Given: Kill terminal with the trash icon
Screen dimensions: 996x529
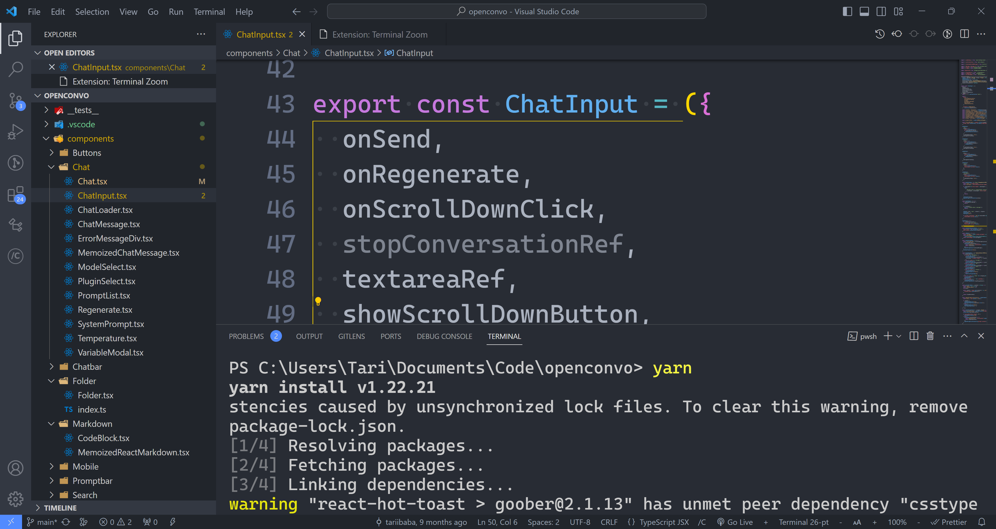Looking at the screenshot, I should (930, 336).
